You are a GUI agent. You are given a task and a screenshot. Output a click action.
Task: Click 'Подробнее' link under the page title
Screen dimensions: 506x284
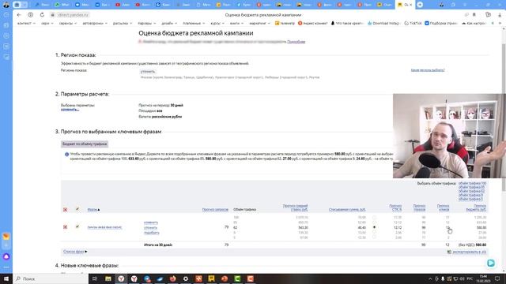(296, 42)
